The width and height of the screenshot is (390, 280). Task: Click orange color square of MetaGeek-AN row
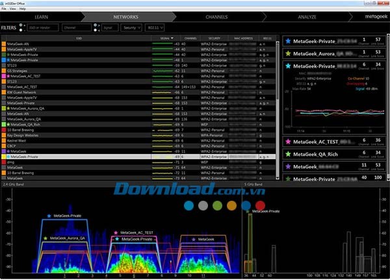point(4,44)
